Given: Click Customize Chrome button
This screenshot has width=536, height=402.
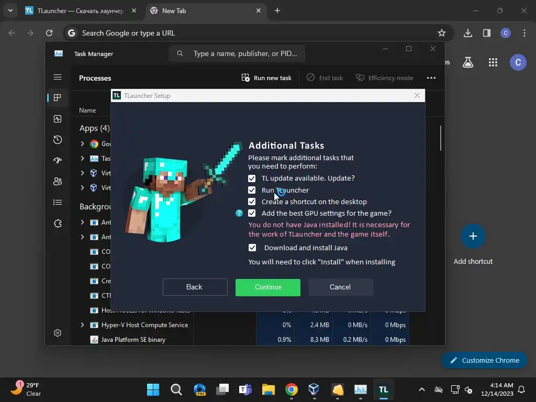Looking at the screenshot, I should click(484, 360).
